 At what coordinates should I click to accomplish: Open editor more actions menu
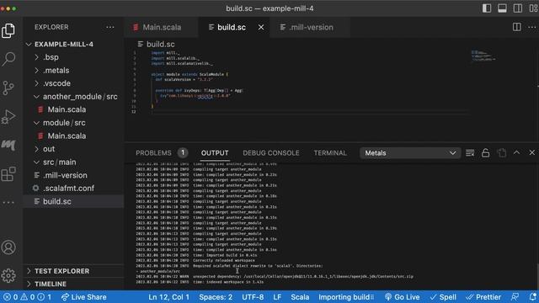coord(531,27)
